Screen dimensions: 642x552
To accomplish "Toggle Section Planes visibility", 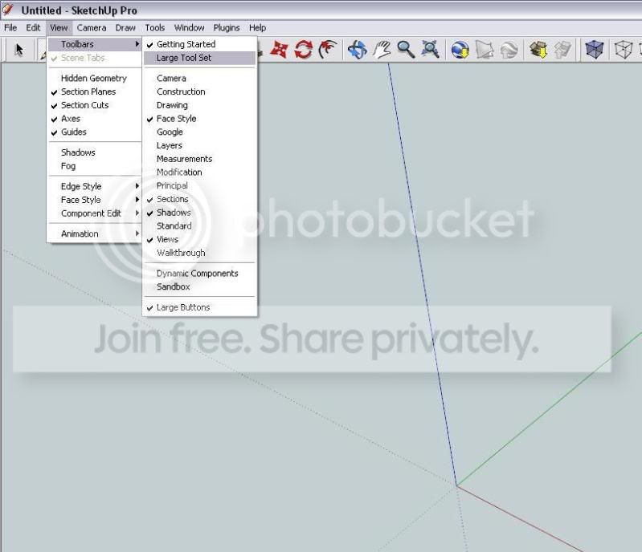I will pyautogui.click(x=95, y=91).
